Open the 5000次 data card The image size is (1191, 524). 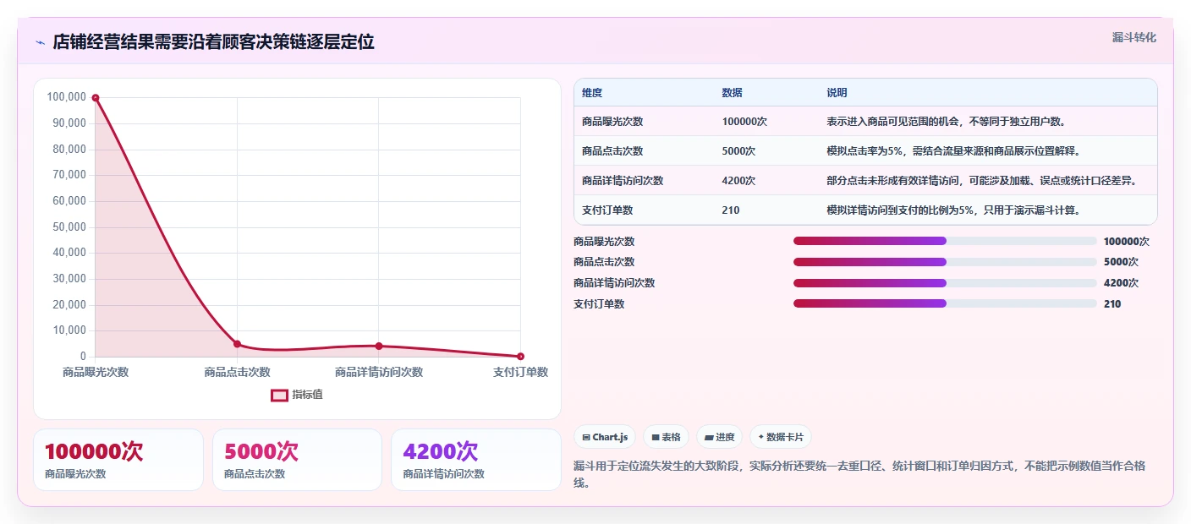pyautogui.click(x=298, y=460)
